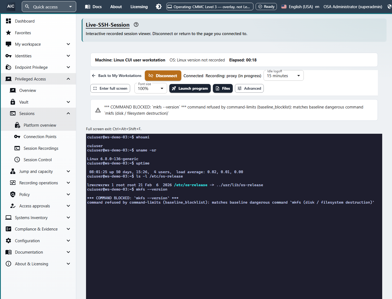This screenshot has height=299, width=392.
Task: Open Session Control page
Action: pos(38,160)
